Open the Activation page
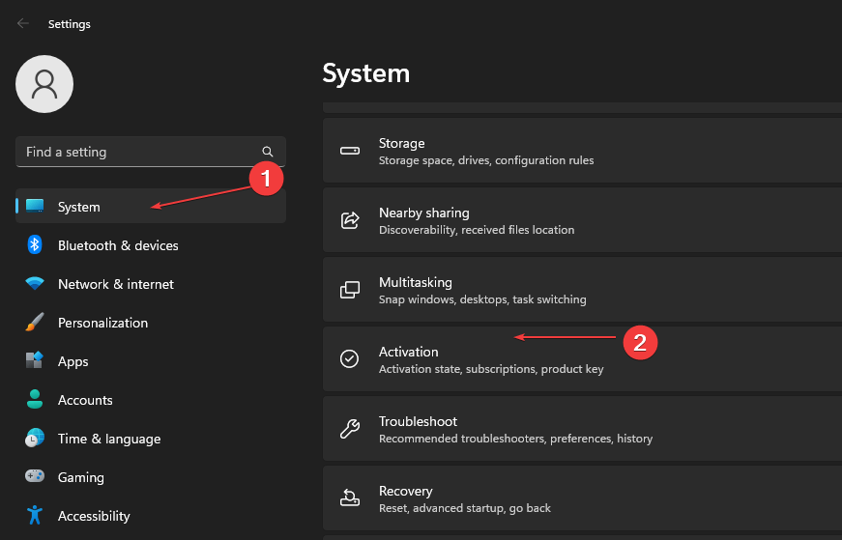Screen dimensions: 842x540 tap(580, 359)
